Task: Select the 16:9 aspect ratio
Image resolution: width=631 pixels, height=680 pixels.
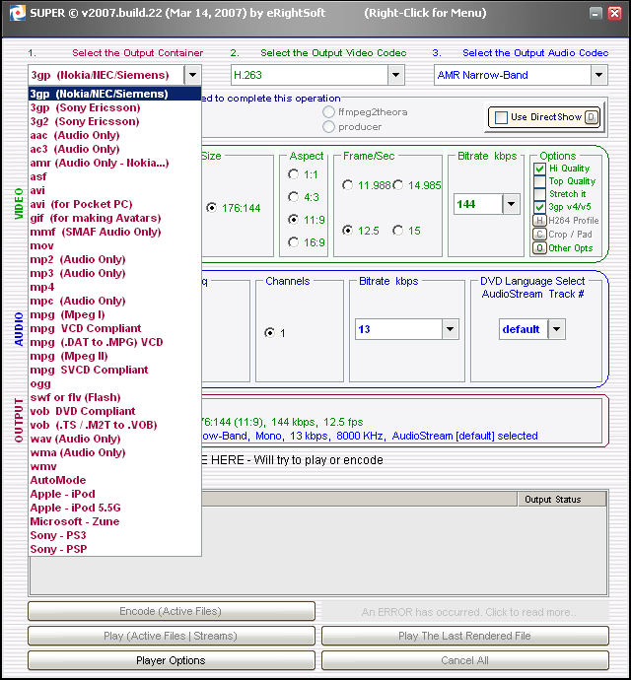Action: (x=294, y=242)
